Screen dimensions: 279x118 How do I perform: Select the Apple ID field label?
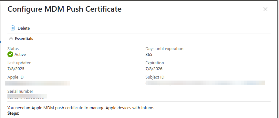(x=15, y=77)
